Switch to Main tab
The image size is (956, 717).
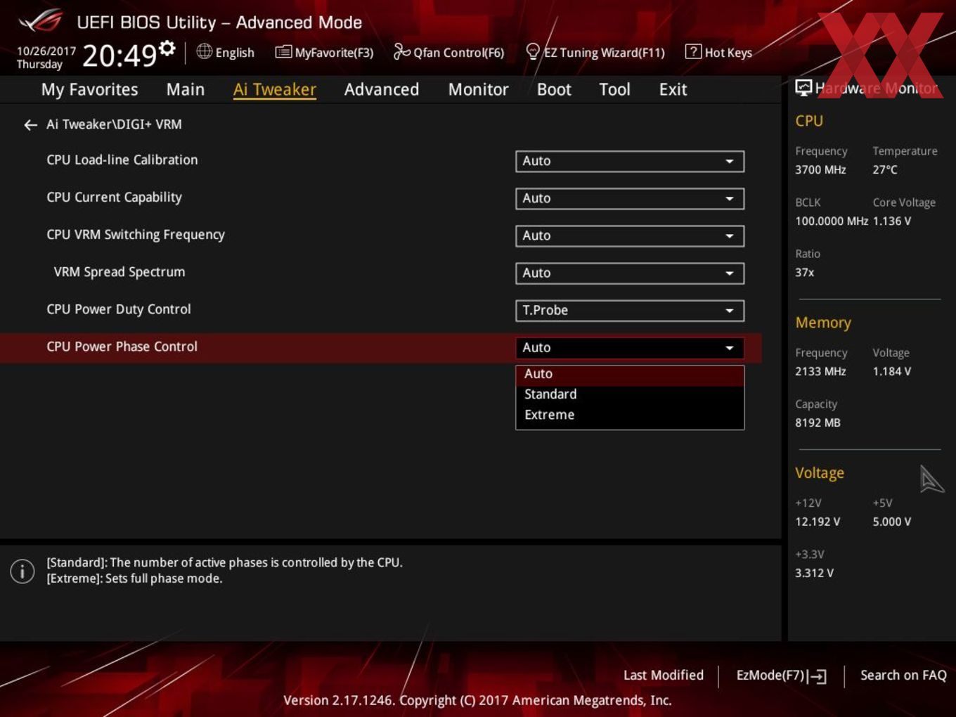[186, 89]
